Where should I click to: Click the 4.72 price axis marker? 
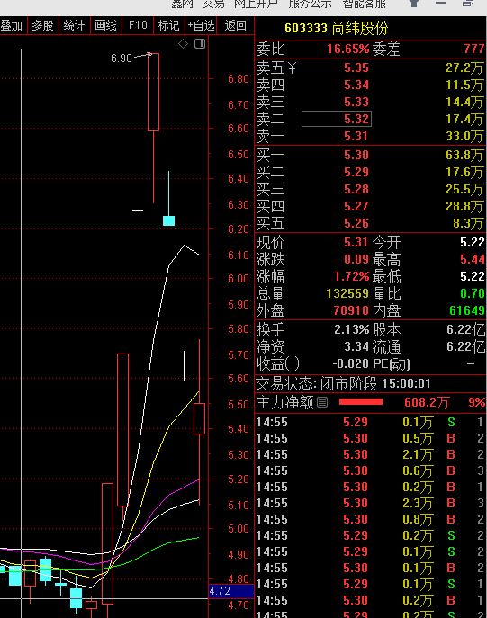tap(231, 591)
